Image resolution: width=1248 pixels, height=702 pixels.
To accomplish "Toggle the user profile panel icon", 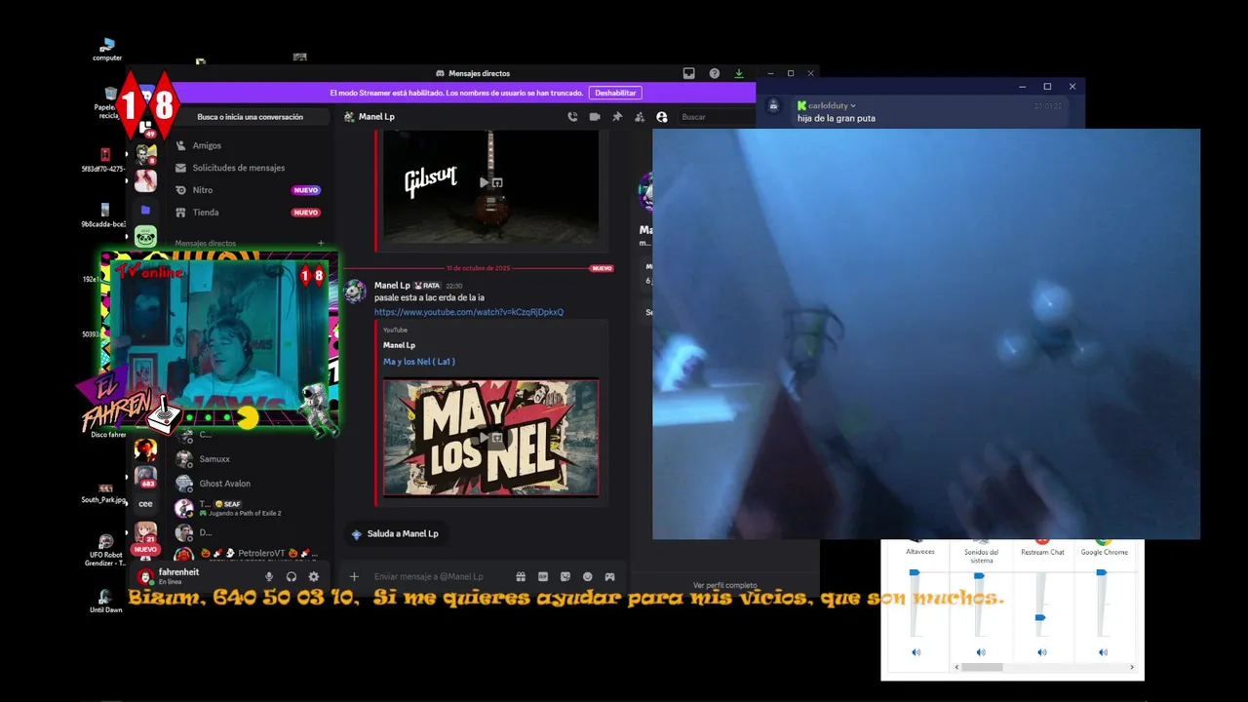I will click(662, 117).
